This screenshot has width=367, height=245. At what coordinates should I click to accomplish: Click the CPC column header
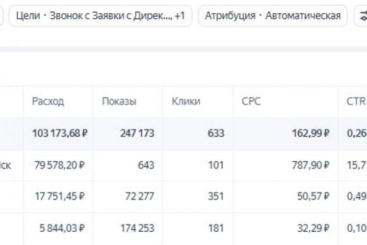click(251, 101)
